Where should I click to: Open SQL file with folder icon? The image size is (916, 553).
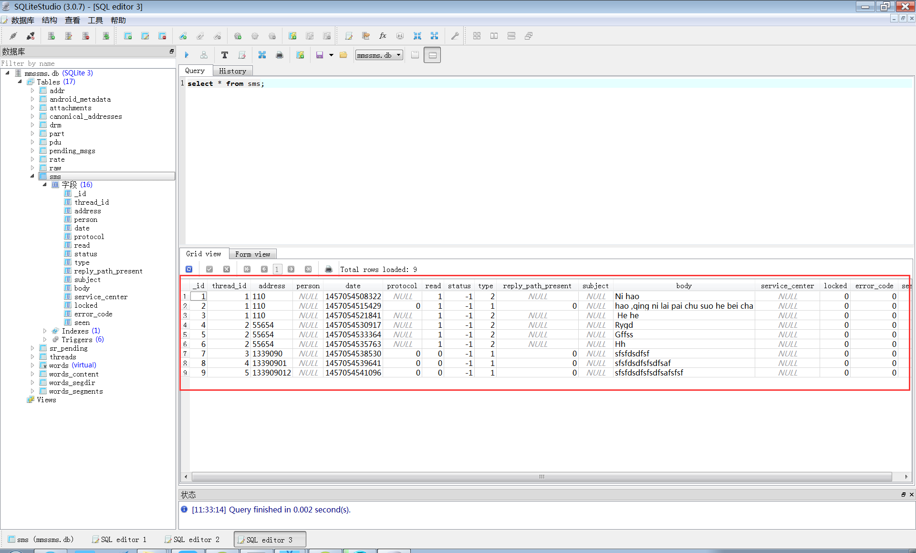point(343,55)
